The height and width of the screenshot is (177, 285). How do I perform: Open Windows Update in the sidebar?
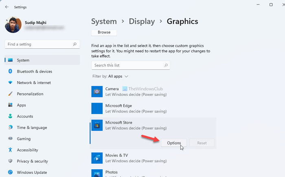click(x=32, y=173)
